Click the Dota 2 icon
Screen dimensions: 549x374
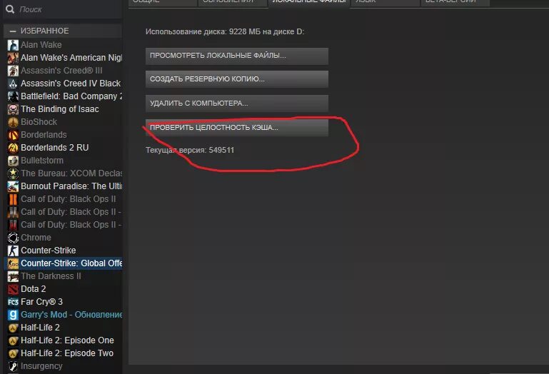tap(13, 289)
